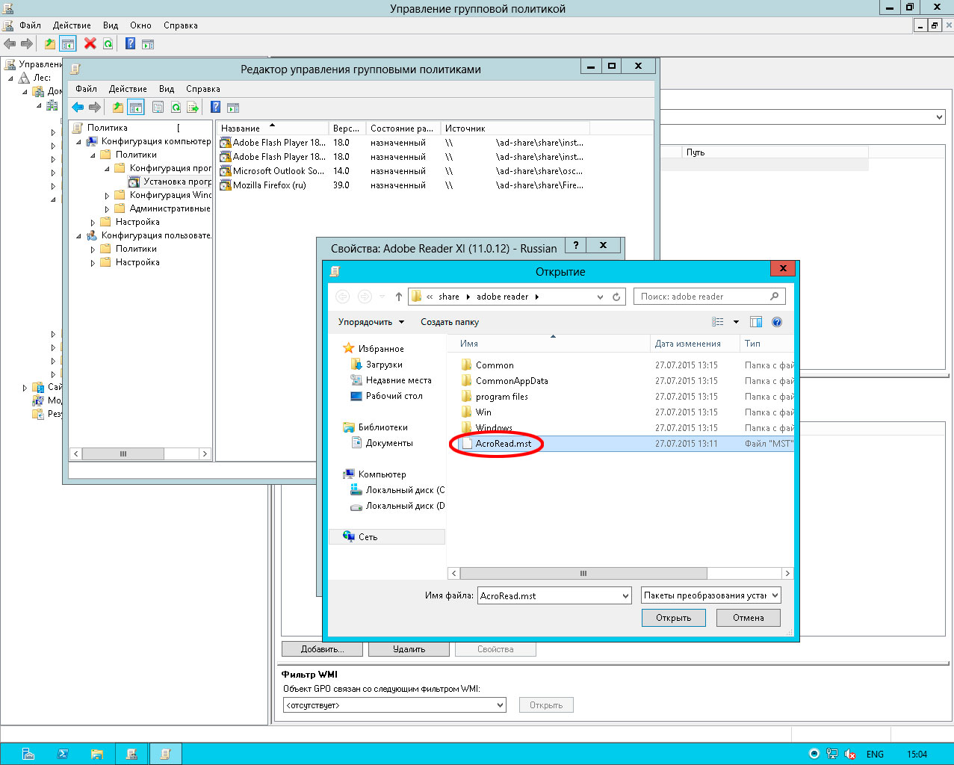
Task: Open PowerShell from taskbar
Action: coord(63,754)
